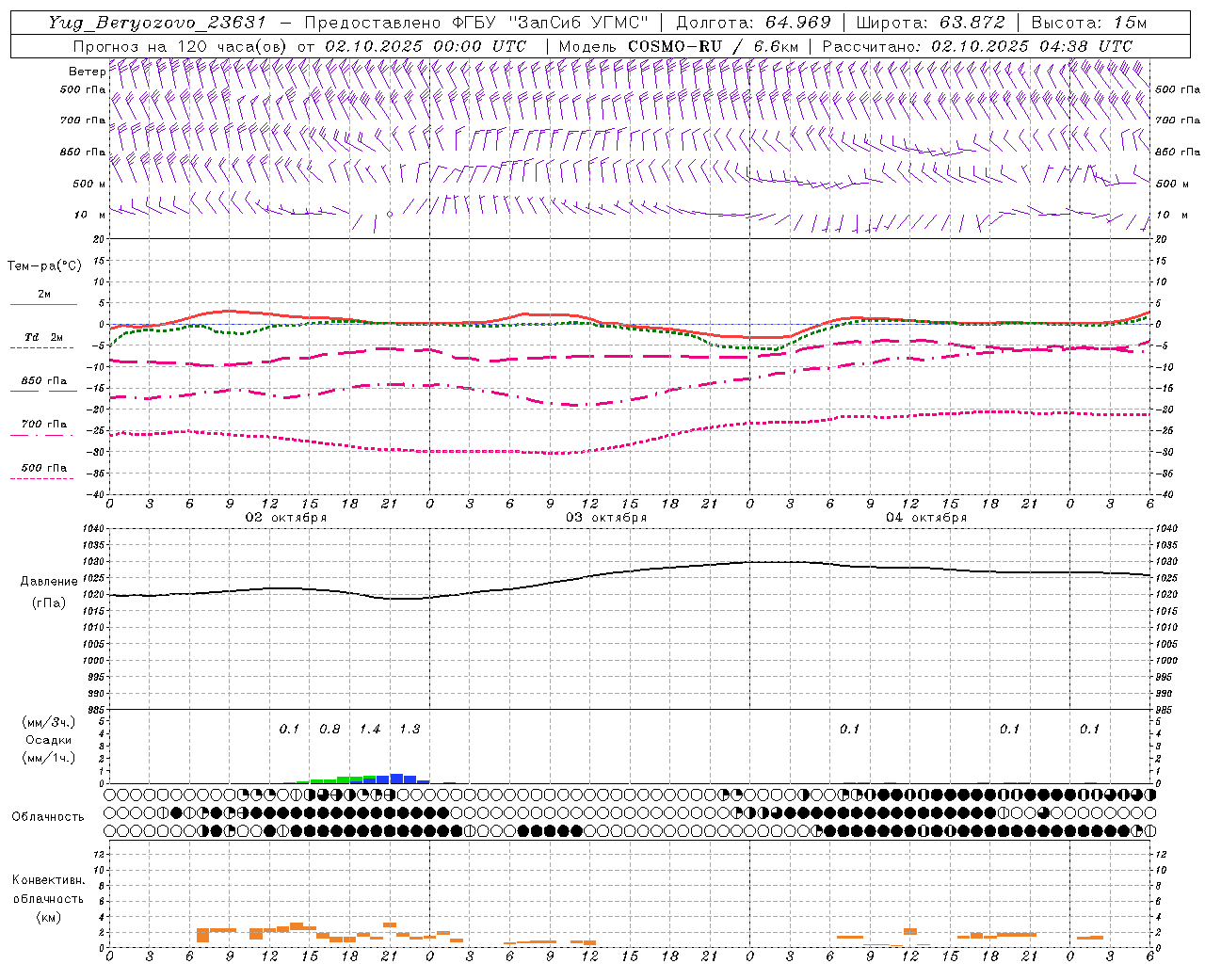Select the model name COSMO-RU / 6.6км

(x=713, y=46)
